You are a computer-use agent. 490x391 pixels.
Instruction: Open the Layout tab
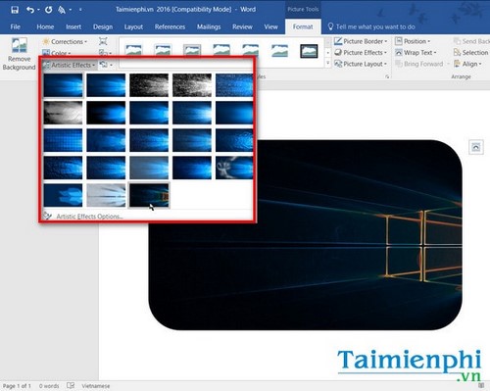click(133, 26)
